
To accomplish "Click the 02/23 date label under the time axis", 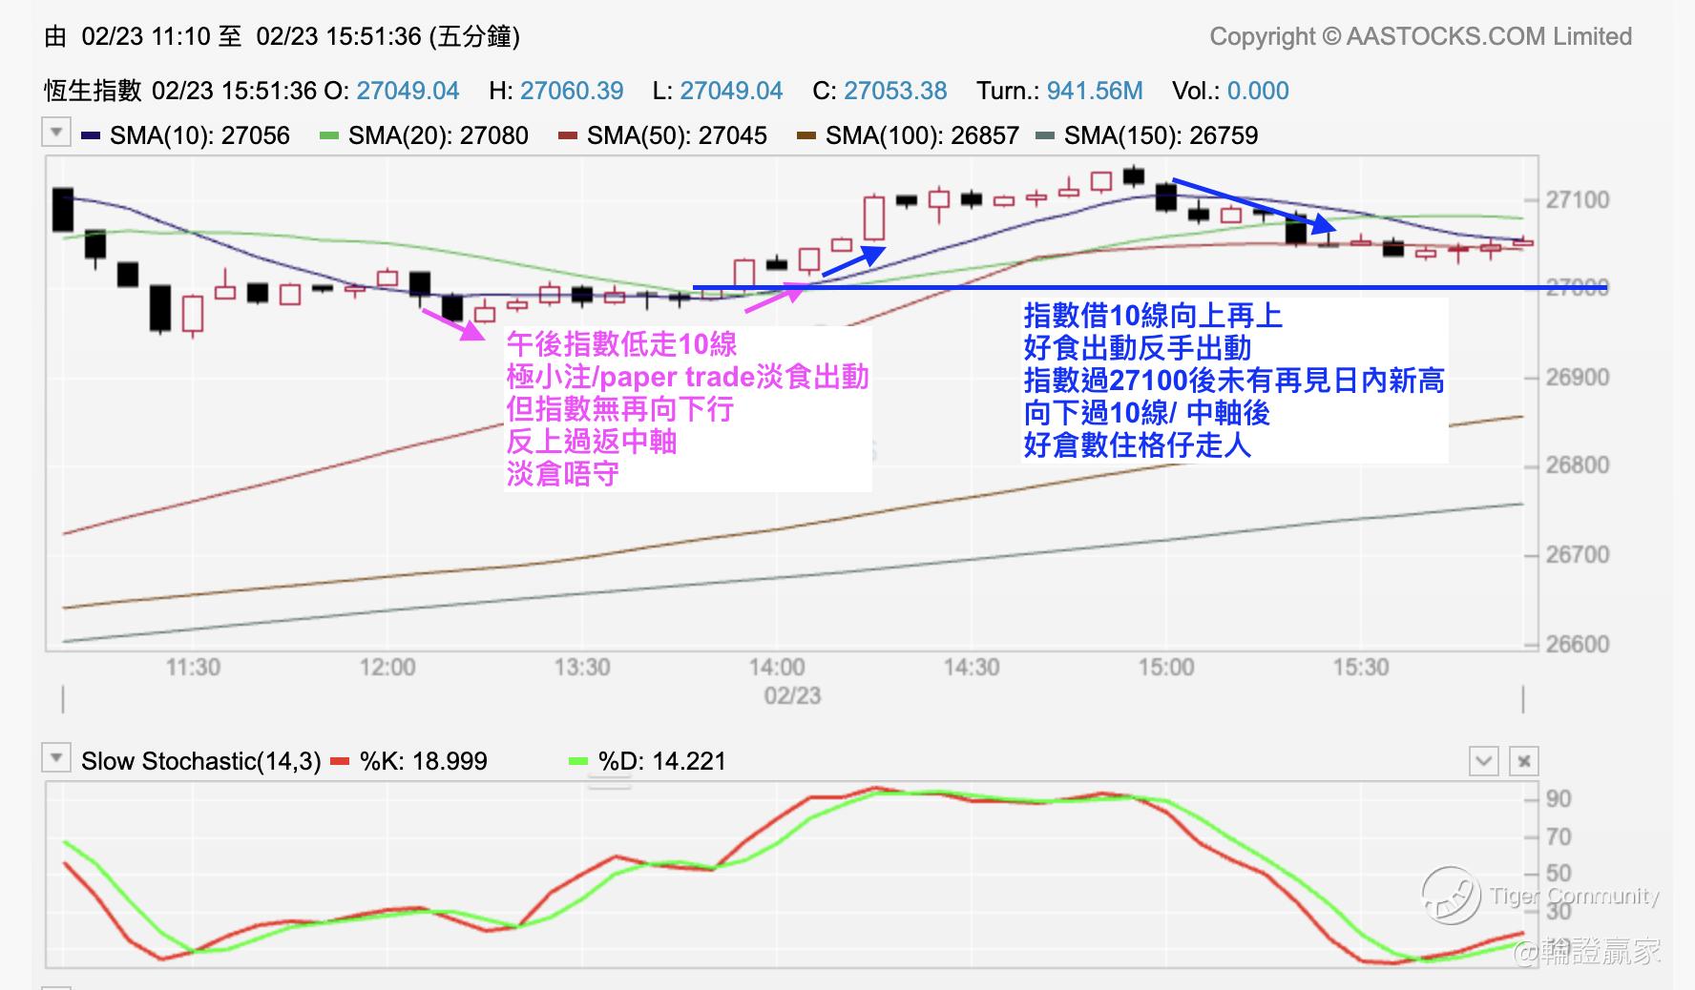I will (x=792, y=695).
